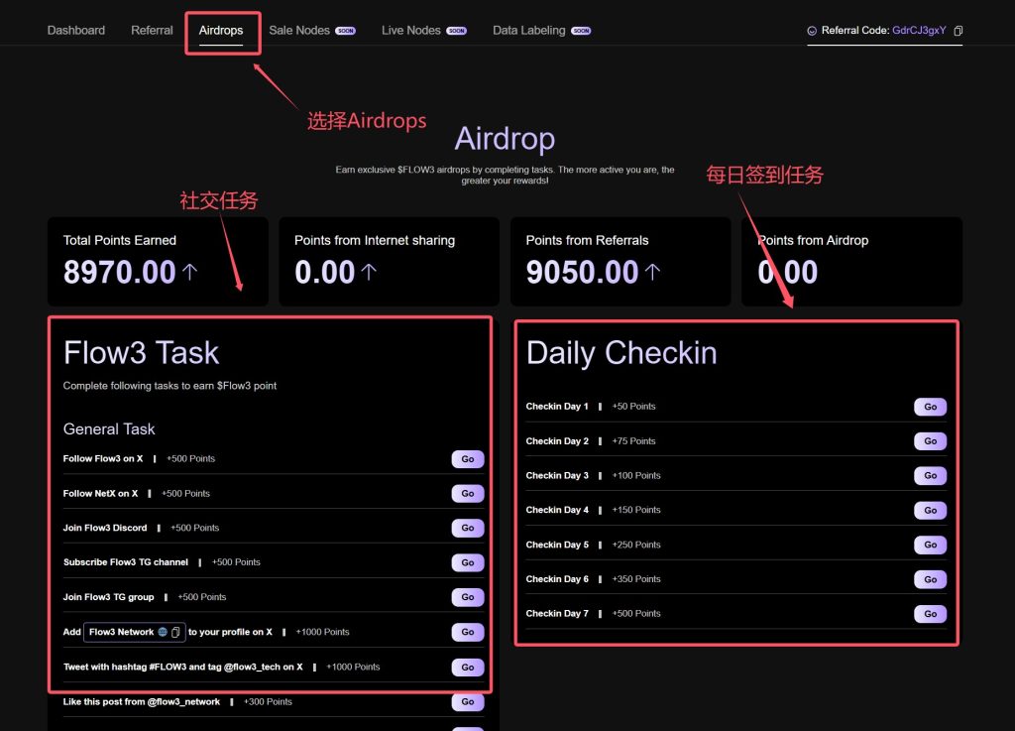Image resolution: width=1015 pixels, height=731 pixels.
Task: Click Go for Checkin Day 5
Action: tap(930, 545)
